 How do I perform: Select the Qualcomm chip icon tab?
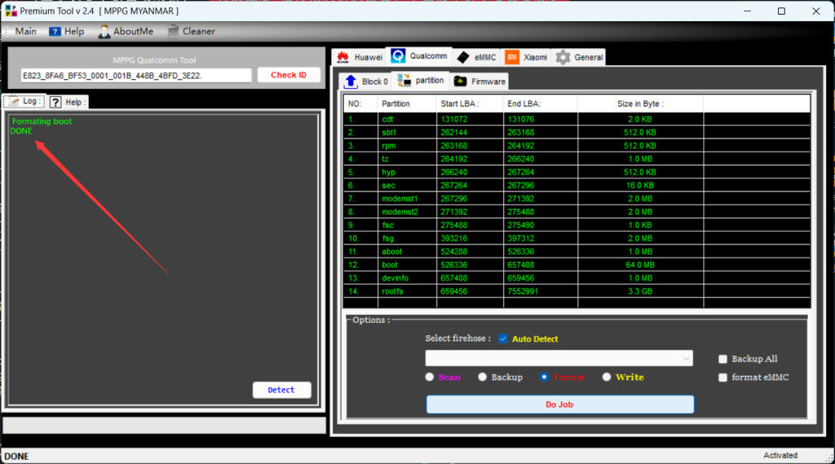click(398, 56)
